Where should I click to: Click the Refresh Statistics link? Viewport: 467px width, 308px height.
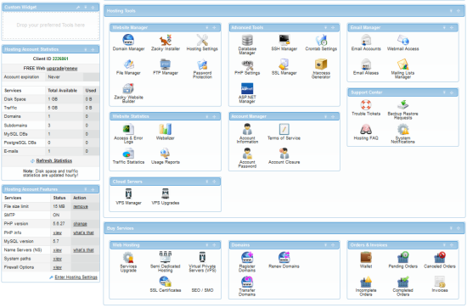[x=53, y=160]
